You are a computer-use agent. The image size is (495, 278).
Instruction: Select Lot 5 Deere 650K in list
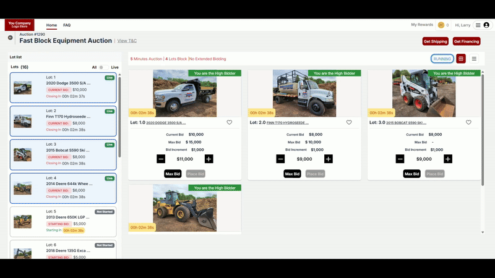click(x=63, y=222)
